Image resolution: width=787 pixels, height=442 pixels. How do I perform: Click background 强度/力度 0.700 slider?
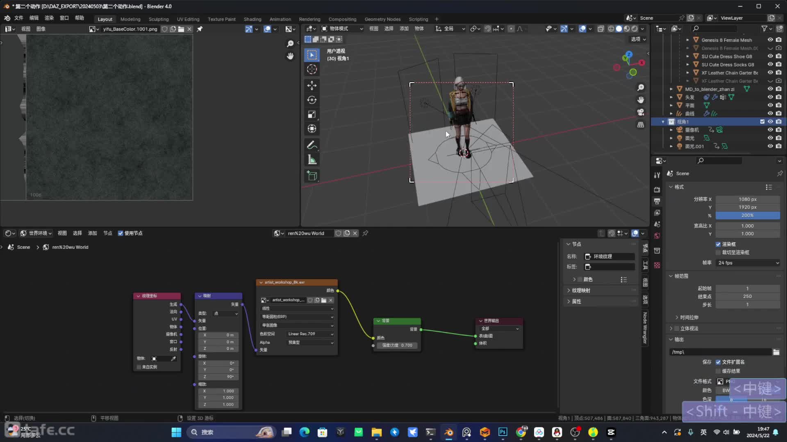click(x=397, y=345)
